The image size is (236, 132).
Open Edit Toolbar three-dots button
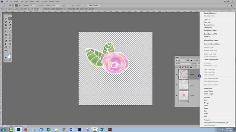pyautogui.click(x=6, y=51)
